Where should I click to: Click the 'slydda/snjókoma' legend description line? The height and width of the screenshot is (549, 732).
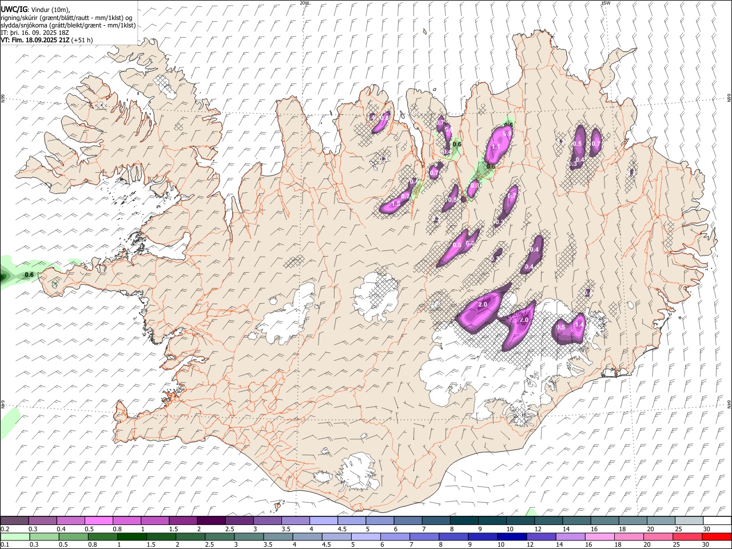[x=68, y=25]
